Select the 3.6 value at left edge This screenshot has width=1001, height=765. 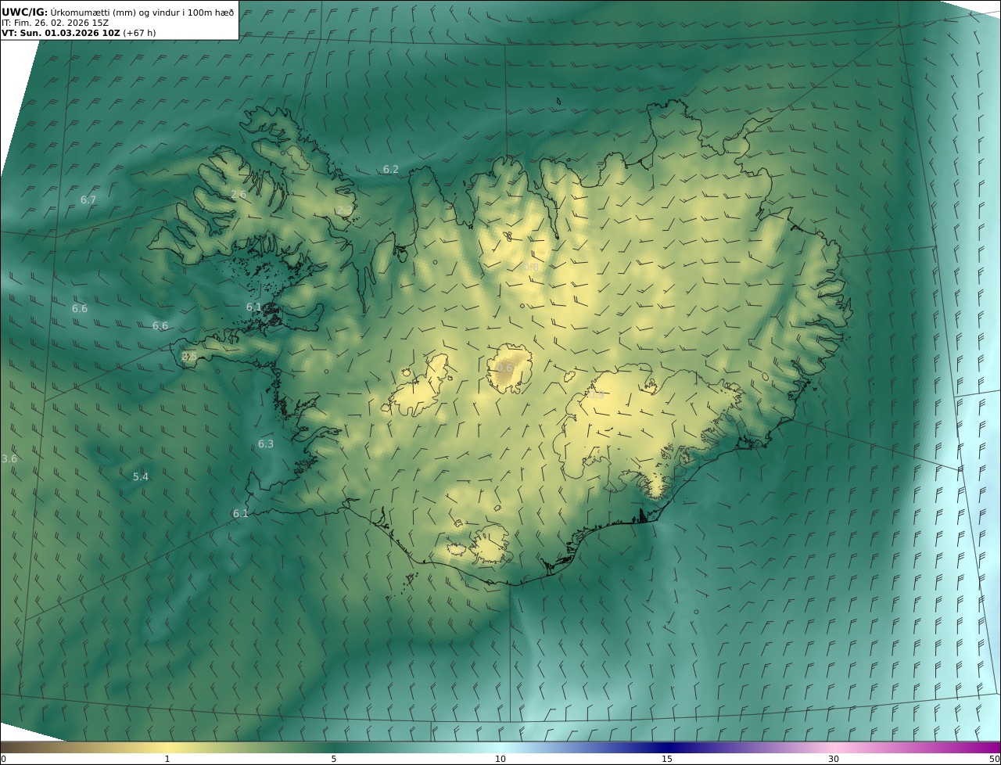coord(9,458)
